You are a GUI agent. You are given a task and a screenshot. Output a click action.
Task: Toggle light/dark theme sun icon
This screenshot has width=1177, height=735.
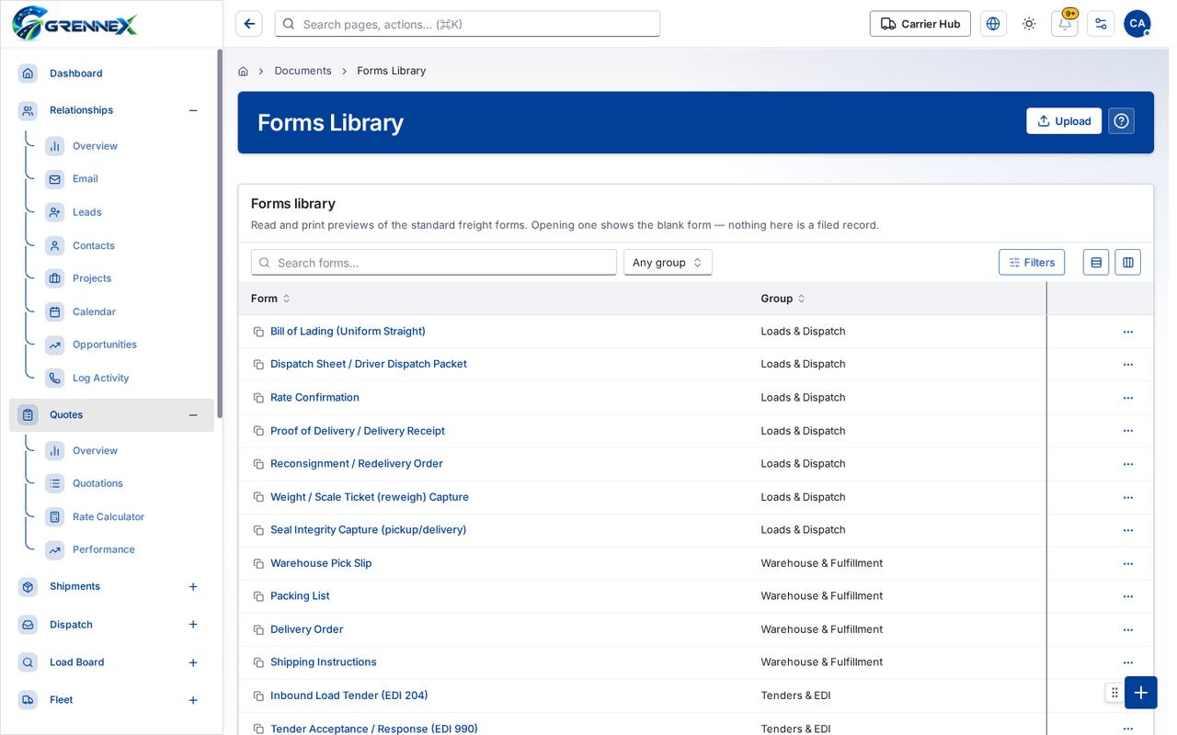[x=1029, y=24]
